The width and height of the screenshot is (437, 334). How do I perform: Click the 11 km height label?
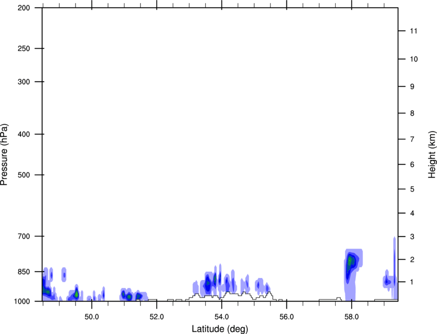point(414,31)
